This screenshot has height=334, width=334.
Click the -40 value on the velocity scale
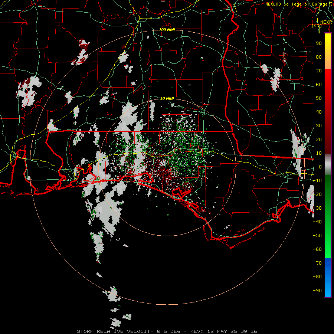pos(317,222)
